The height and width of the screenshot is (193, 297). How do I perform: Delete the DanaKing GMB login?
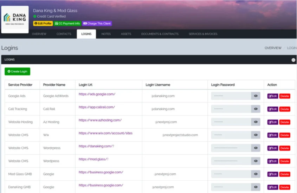[284, 187]
